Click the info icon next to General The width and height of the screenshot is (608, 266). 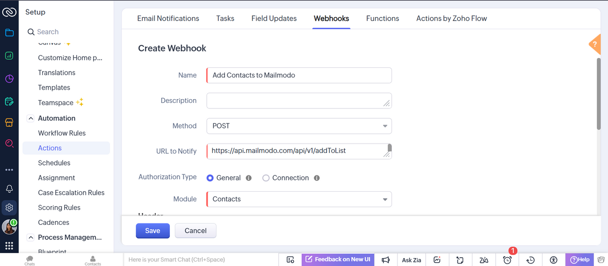click(249, 178)
